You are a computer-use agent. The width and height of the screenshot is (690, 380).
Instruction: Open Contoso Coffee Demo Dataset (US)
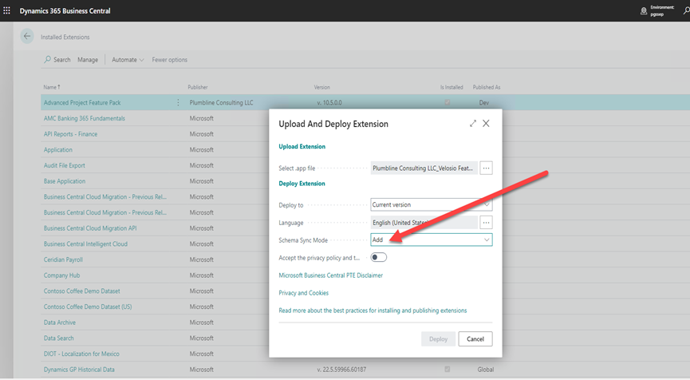click(88, 307)
